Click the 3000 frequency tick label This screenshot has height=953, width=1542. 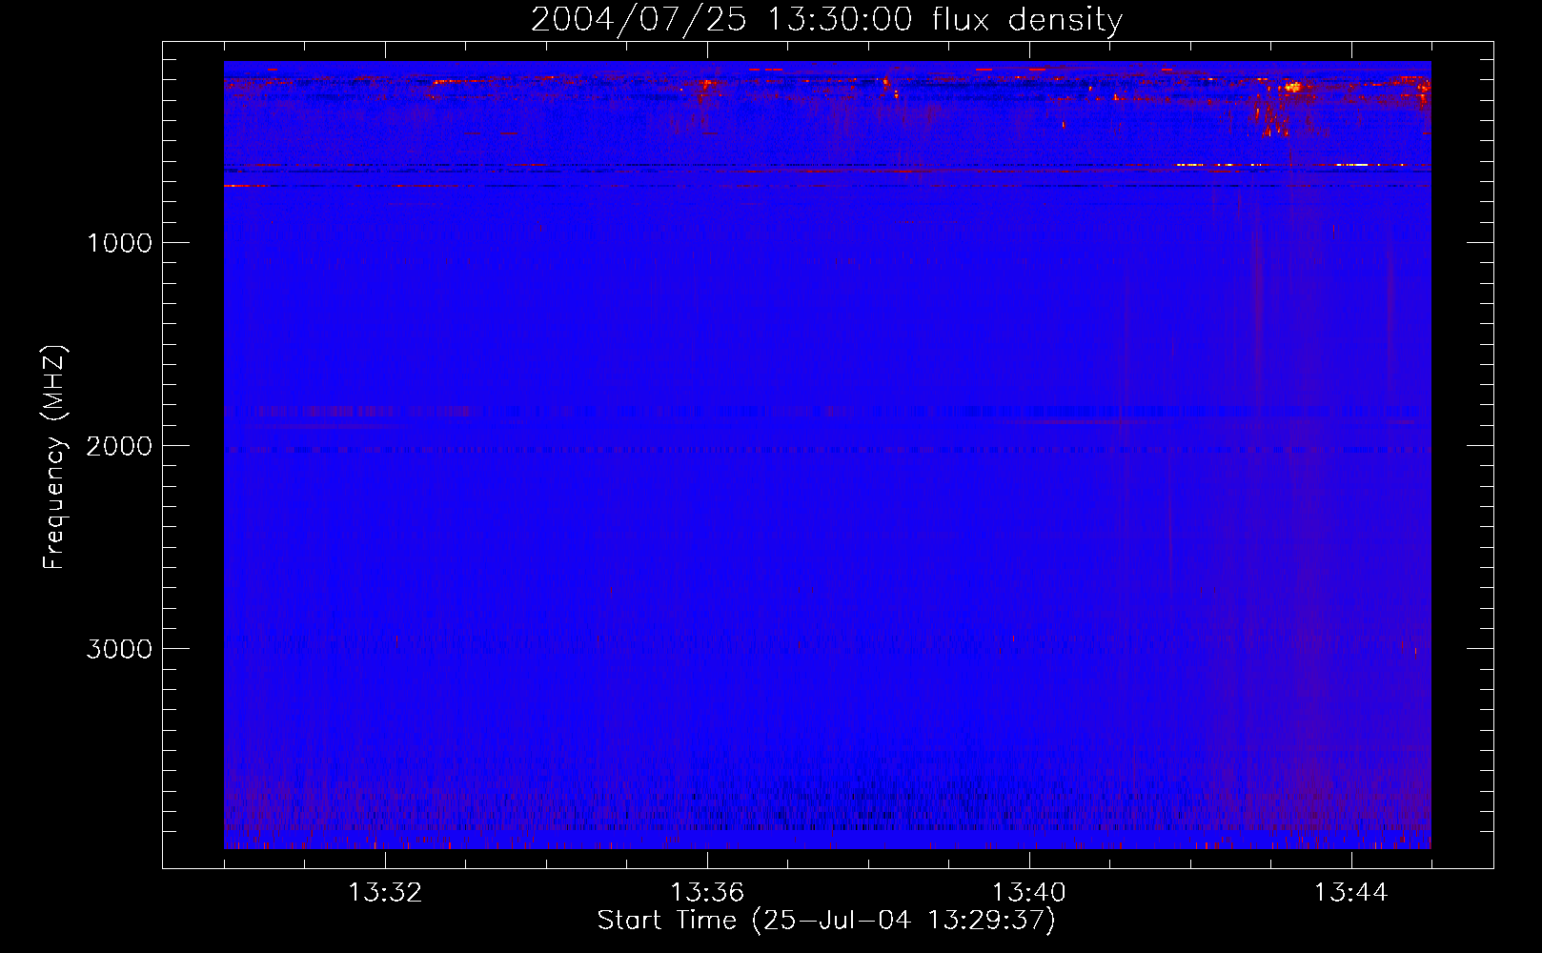(119, 649)
